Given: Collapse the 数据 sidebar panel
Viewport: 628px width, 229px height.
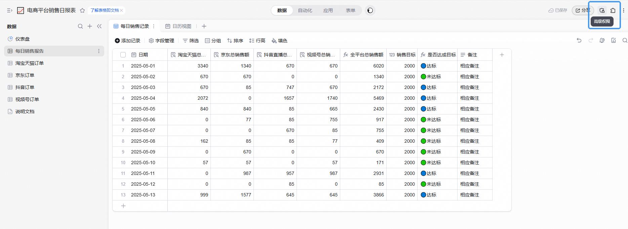Looking at the screenshot, I should pyautogui.click(x=99, y=26).
